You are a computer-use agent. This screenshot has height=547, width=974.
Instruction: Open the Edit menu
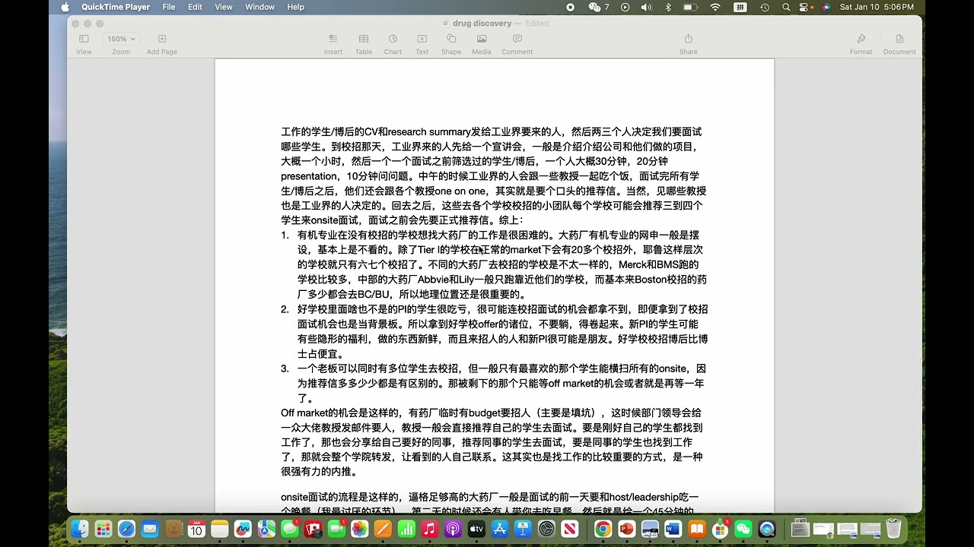196,7
